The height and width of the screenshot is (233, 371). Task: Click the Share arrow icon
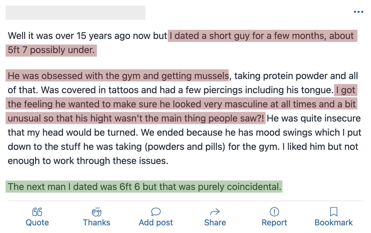215,212
